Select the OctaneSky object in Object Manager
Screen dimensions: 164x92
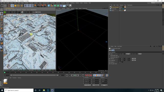[x=114, y=9]
